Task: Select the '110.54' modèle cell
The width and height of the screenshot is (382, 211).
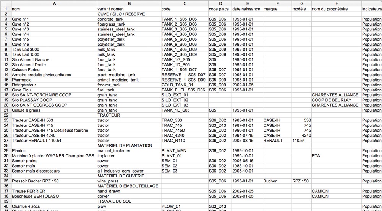Action: [302, 141]
